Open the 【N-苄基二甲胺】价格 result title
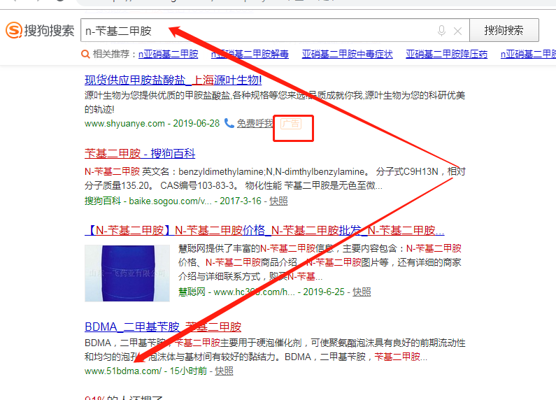556x400 pixels. point(264,230)
